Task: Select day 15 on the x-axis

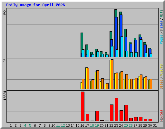Action: (x=77, y=125)
